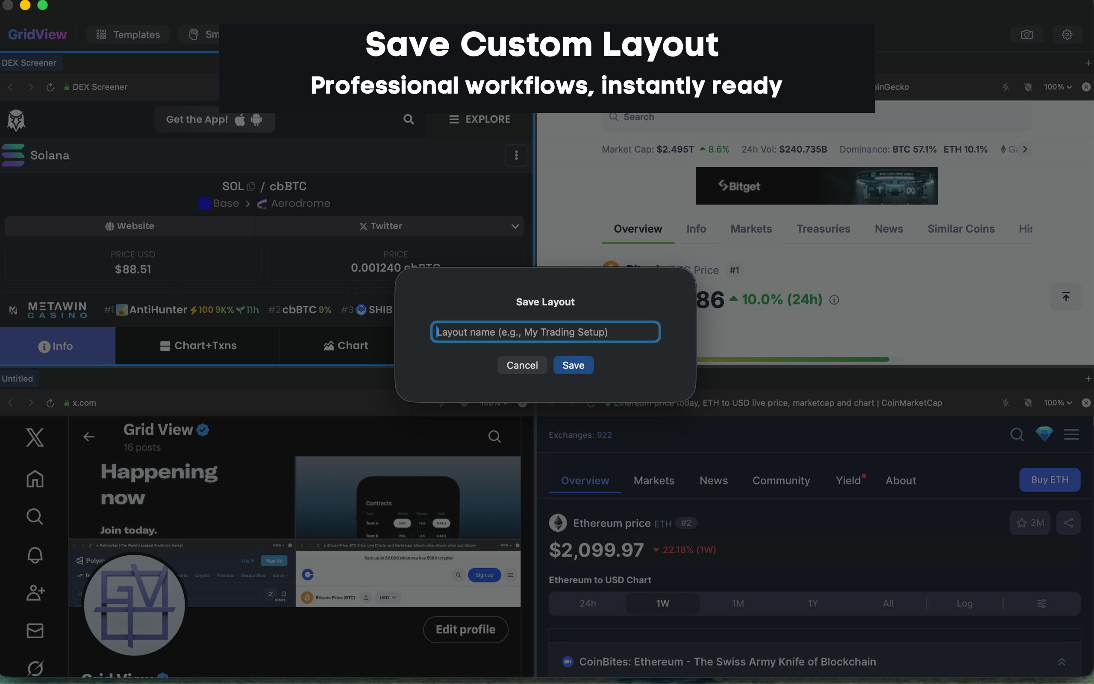Toggle the lightning icon on the CoinGecko pane
The width and height of the screenshot is (1094, 684).
1006,87
